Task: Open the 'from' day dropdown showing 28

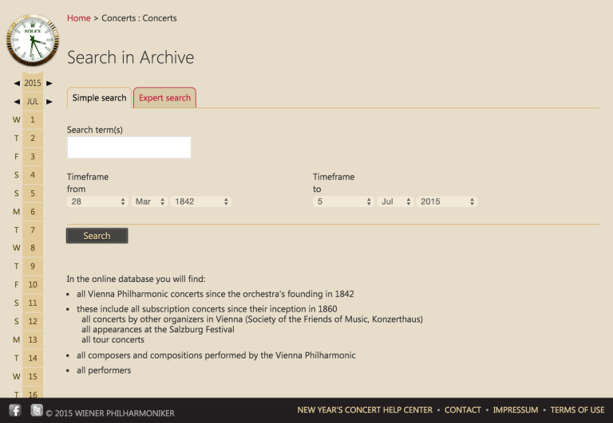Action: 97,202
